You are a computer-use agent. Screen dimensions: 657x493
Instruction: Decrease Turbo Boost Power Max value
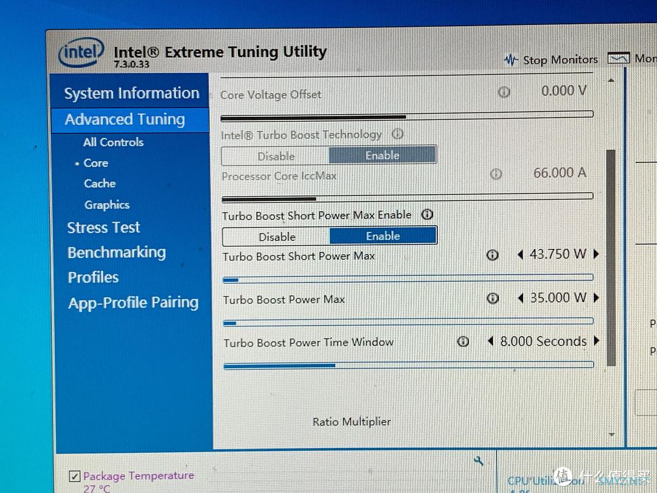click(x=520, y=298)
